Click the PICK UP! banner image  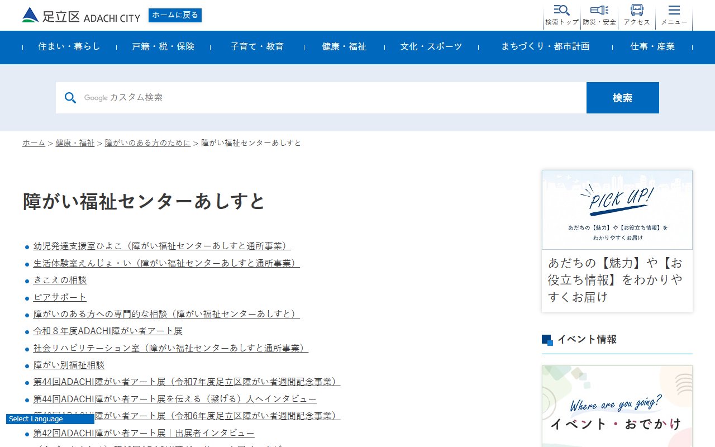pyautogui.click(x=617, y=210)
